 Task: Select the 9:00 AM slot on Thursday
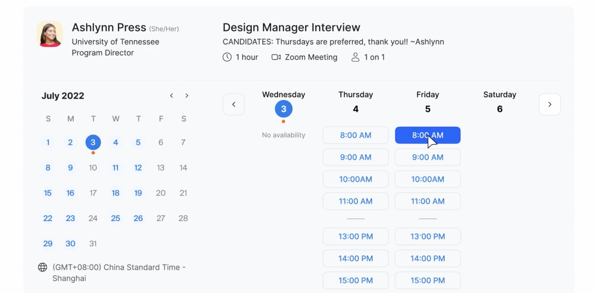tap(355, 157)
